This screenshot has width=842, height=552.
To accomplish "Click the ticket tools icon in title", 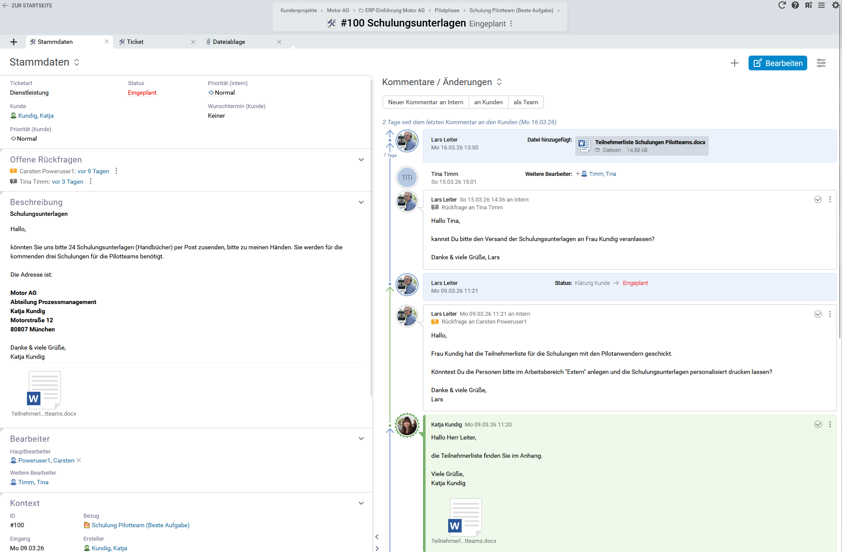I will 332,23.
